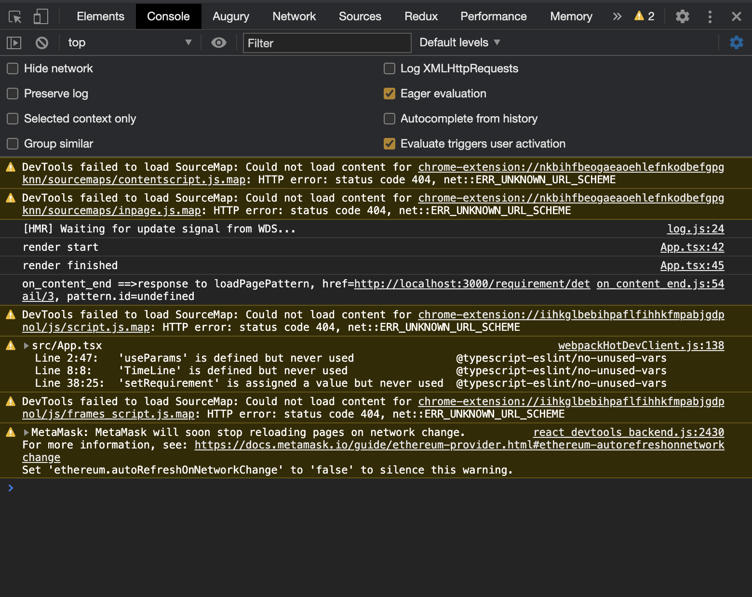Open the inpage.js.map sourcemap link
The image size is (752, 597).
tap(111, 211)
